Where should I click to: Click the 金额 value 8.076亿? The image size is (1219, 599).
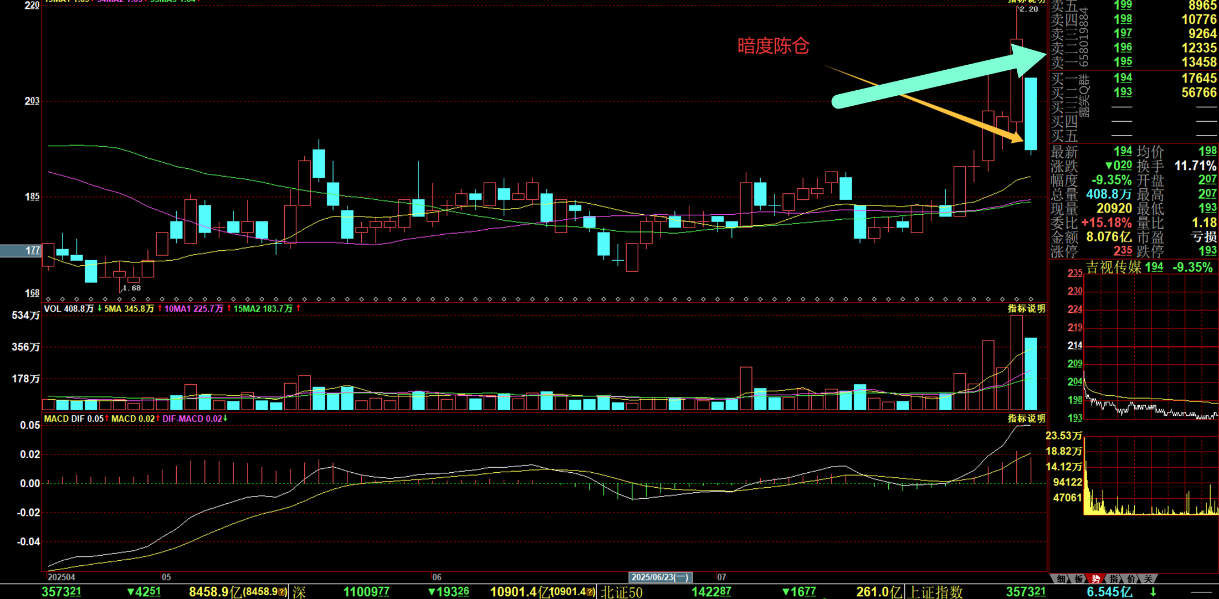point(1108,237)
